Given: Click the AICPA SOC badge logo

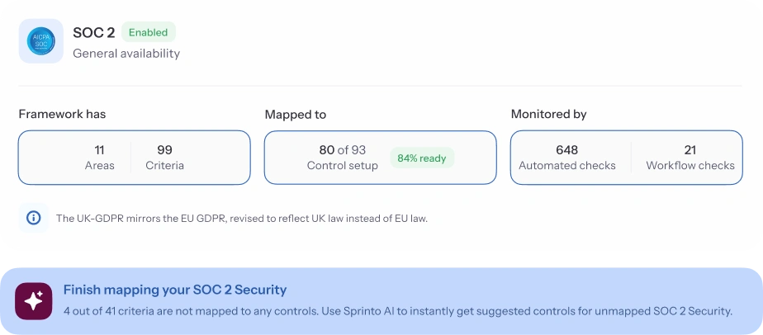Looking at the screenshot, I should (41, 41).
